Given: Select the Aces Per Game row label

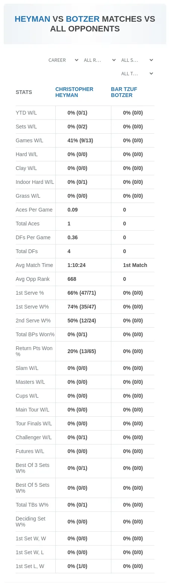Looking at the screenshot, I should [x=34, y=210].
